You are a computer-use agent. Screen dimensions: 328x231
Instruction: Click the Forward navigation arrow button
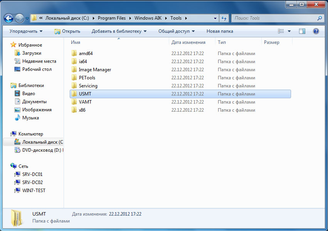[19, 18]
